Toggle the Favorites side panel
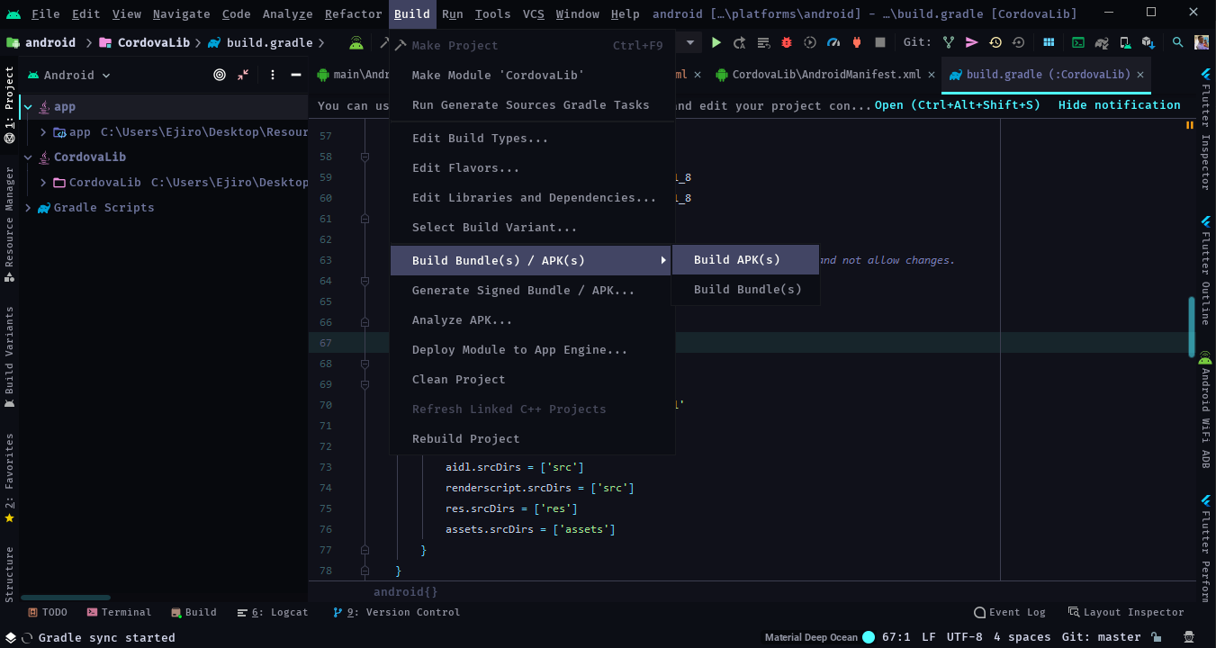Image resolution: width=1216 pixels, height=648 pixels. [9, 478]
